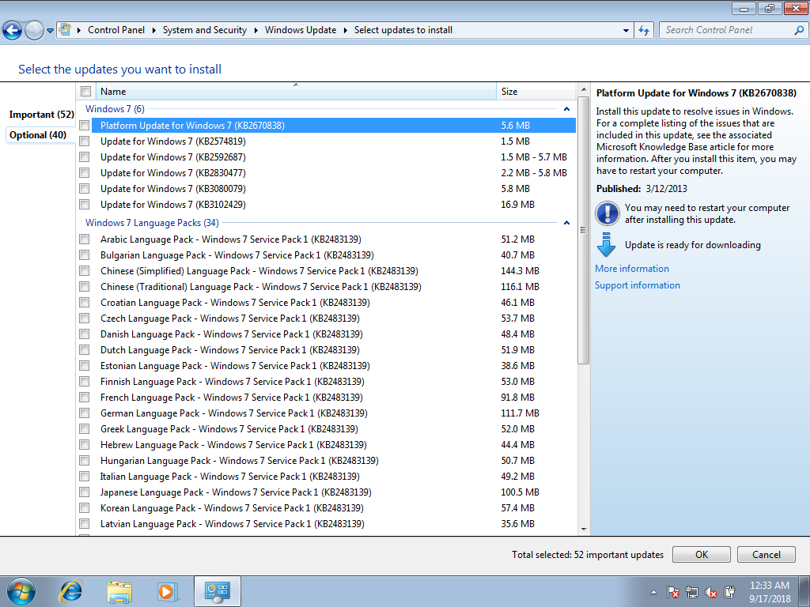Image resolution: width=810 pixels, height=607 pixels.
Task: Click the scroll down arrow of update list
Action: click(x=584, y=529)
